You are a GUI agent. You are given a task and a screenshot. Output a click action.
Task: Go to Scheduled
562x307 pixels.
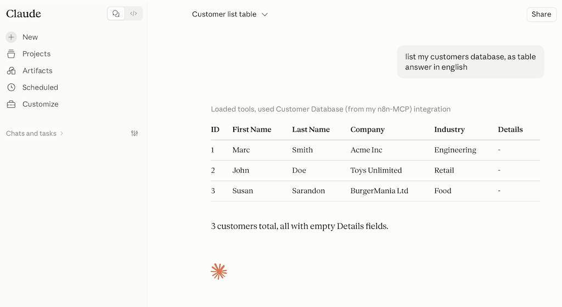(x=40, y=87)
